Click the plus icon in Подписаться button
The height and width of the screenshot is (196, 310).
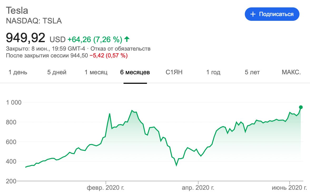pyautogui.click(x=253, y=14)
